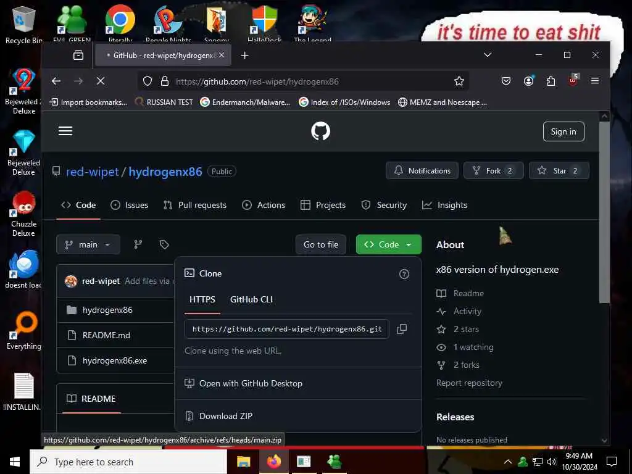Open the Firefox application hamburger menu
This screenshot has height=474, width=632.
[x=594, y=81]
